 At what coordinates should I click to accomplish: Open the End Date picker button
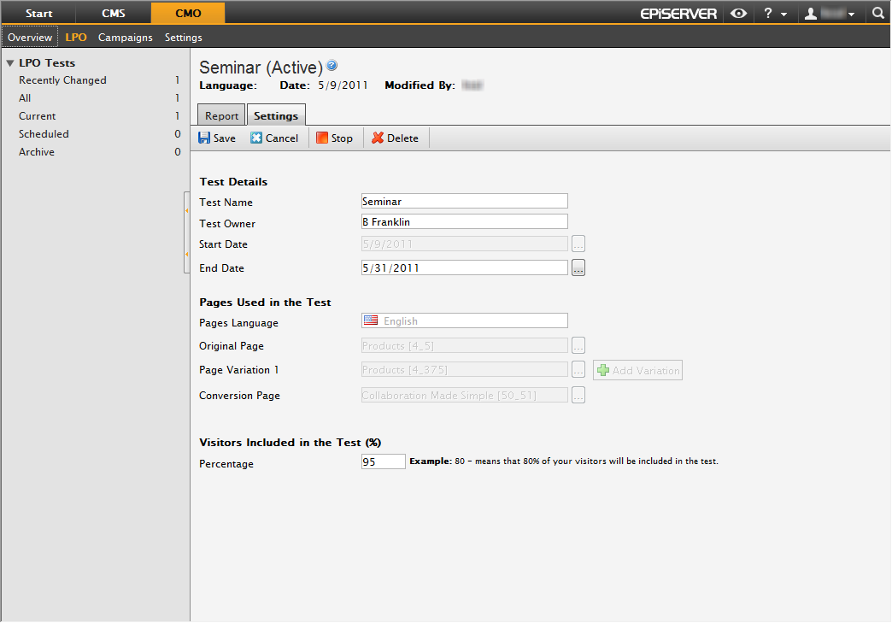pyautogui.click(x=578, y=268)
